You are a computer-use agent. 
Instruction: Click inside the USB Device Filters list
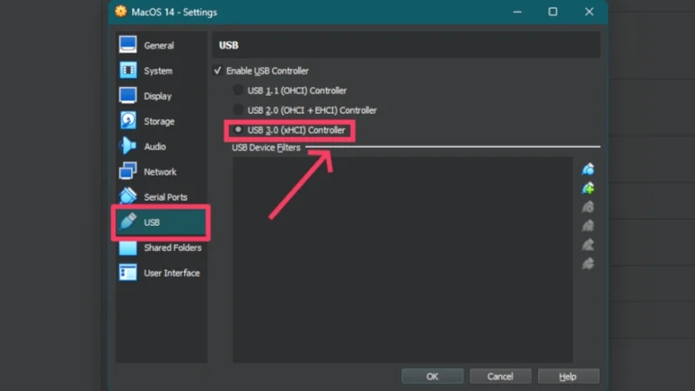pos(401,261)
